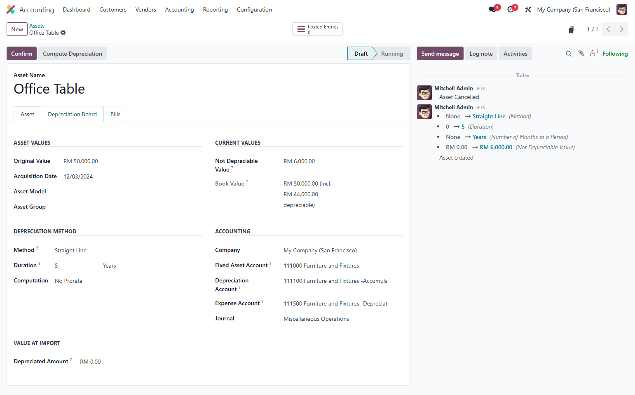Open attachments paperclip icon
Viewport: 635px width, 395px height.
(581, 53)
